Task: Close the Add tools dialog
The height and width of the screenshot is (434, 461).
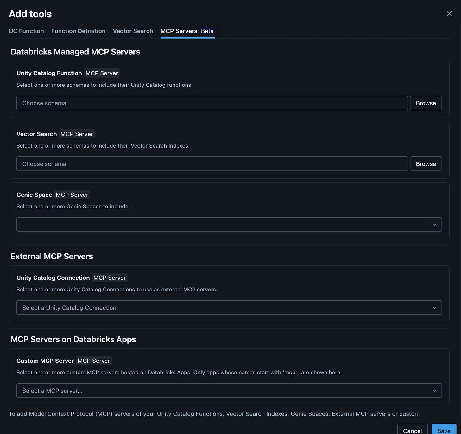Action: click(x=449, y=14)
